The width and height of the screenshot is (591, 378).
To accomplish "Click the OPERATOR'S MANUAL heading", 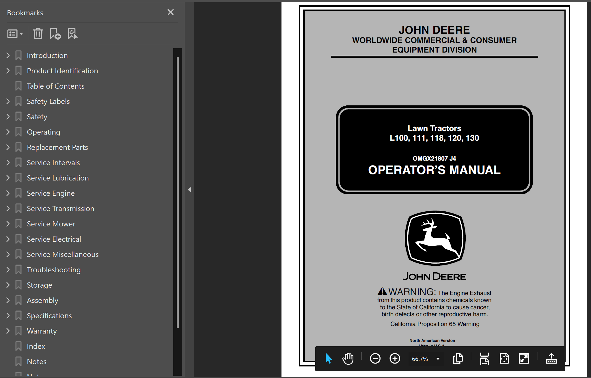I will (434, 170).
